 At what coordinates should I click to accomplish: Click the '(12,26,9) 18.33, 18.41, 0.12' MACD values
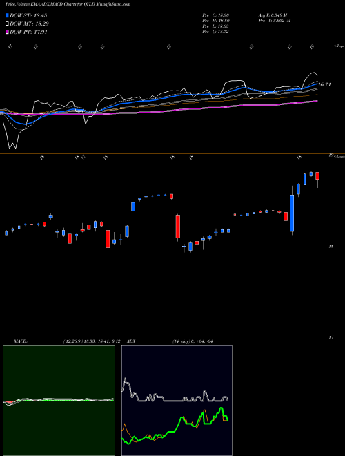(x=92, y=341)
